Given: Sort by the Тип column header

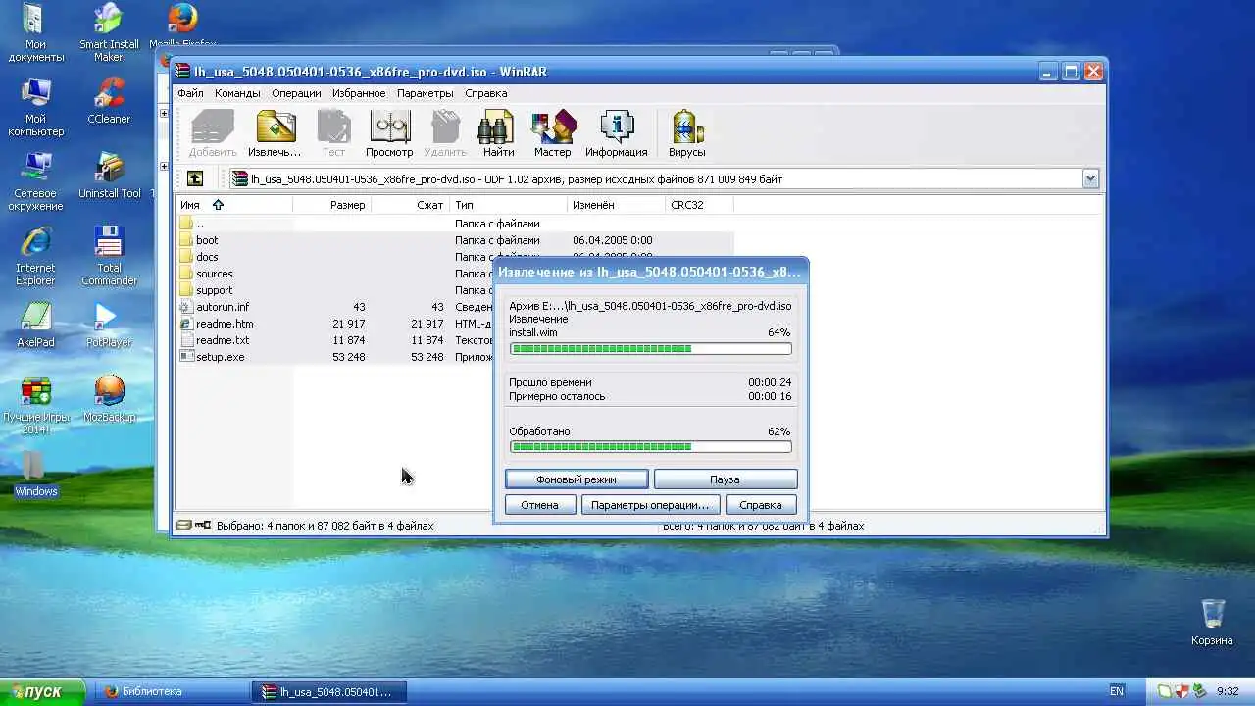Looking at the screenshot, I should pos(508,205).
